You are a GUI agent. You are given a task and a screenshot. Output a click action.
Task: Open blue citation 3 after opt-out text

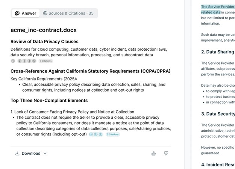100,134
